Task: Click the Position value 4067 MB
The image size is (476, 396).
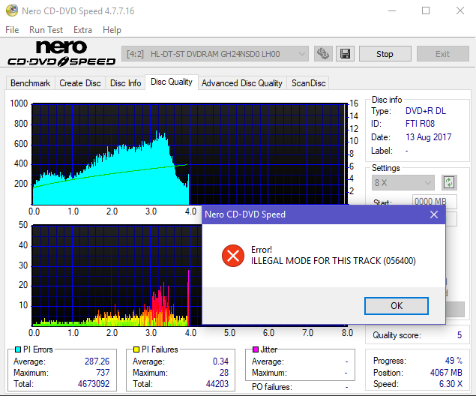Action: coord(446,372)
